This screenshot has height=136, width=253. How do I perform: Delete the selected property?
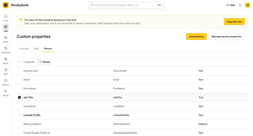(45, 62)
